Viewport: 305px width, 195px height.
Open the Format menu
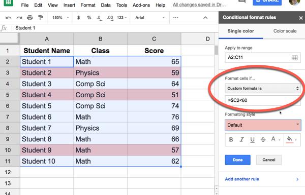pyautogui.click(x=88, y=5)
